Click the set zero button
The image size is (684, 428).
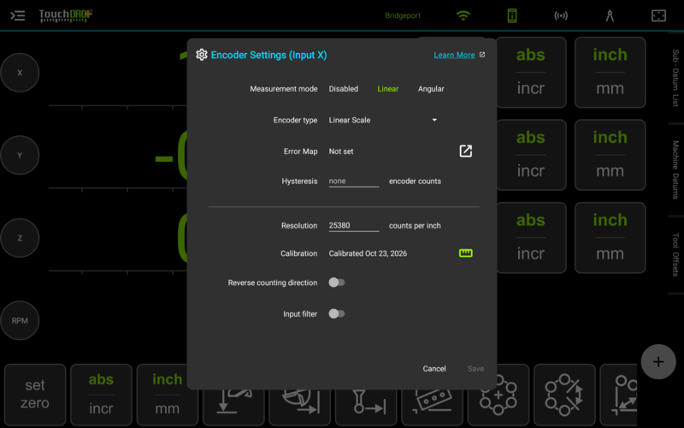[x=35, y=395]
